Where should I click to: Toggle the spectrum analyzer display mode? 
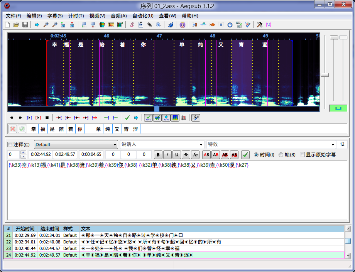tap(175, 118)
